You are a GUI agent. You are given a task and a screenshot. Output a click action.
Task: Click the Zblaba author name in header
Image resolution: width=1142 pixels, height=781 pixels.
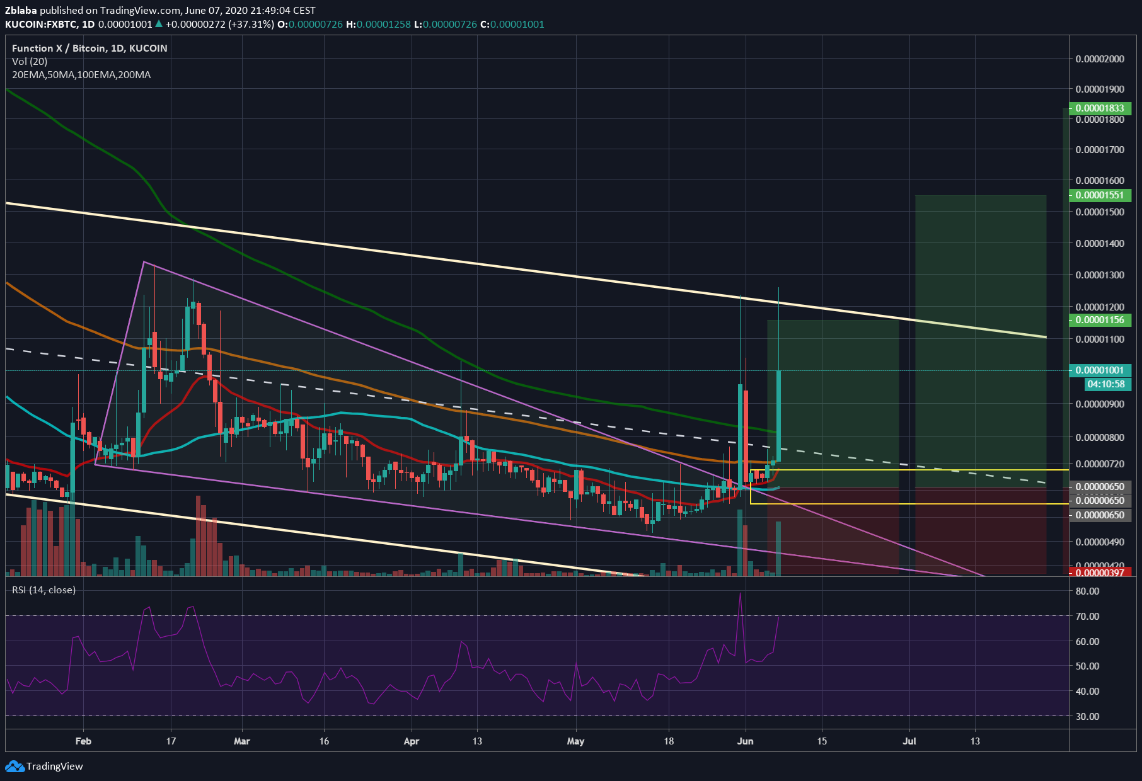coord(21,10)
